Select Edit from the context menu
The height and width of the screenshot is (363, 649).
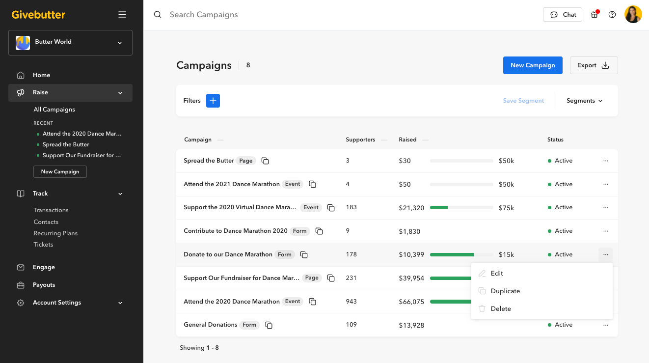[541, 273]
